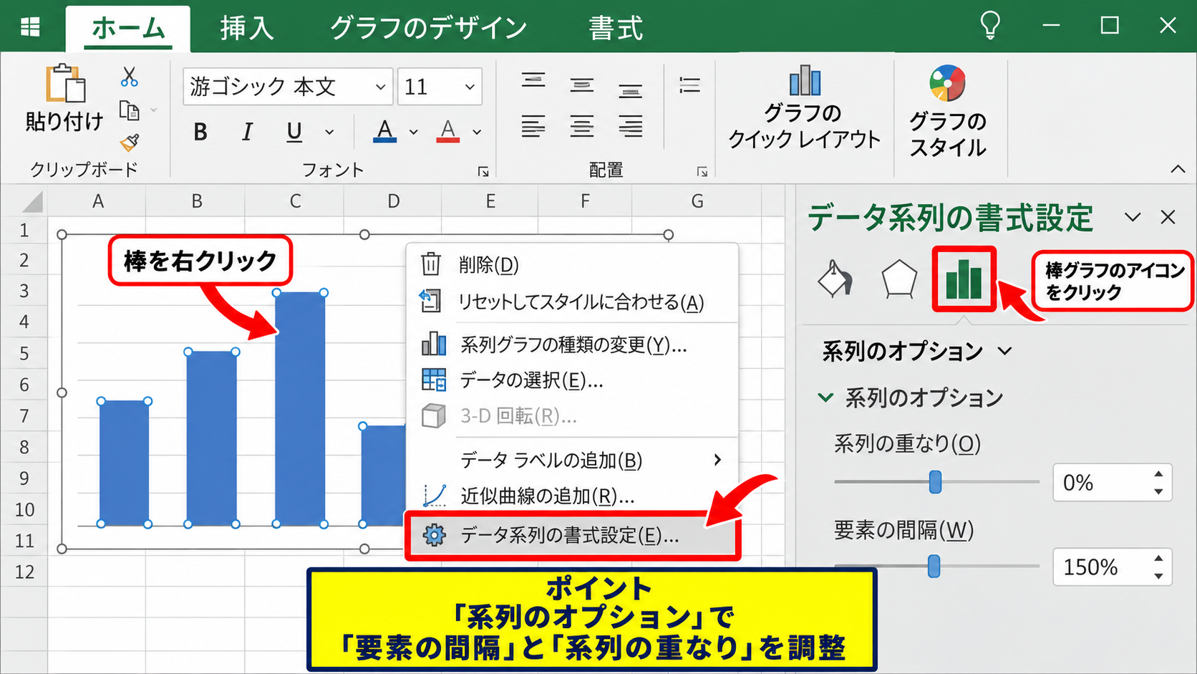This screenshot has width=1197, height=674.
Task: Switch to the 書式 tab
Action: click(x=616, y=29)
